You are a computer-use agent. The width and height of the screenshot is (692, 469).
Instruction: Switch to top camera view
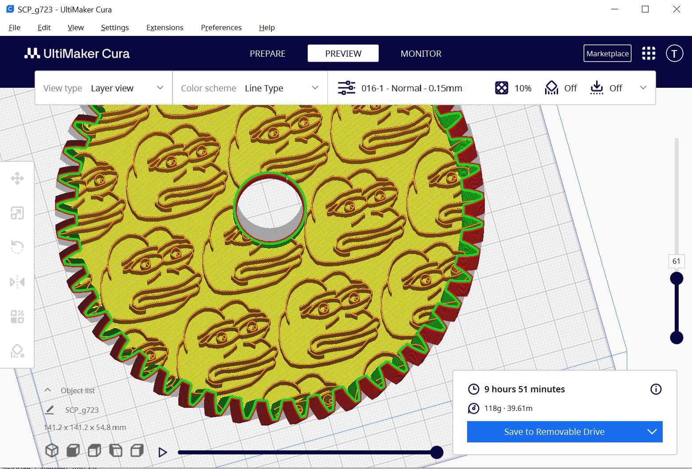pos(94,450)
